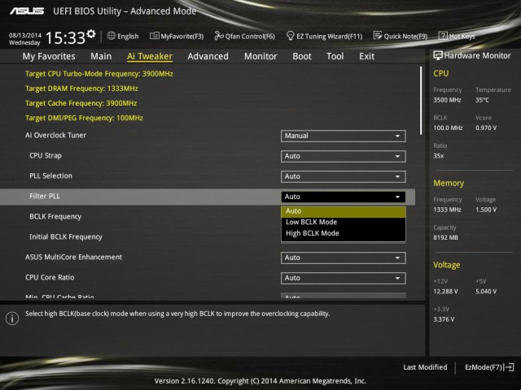This screenshot has height=390, width=521.
Task: Expand the CPU Strap dropdown
Action: pyautogui.click(x=344, y=156)
